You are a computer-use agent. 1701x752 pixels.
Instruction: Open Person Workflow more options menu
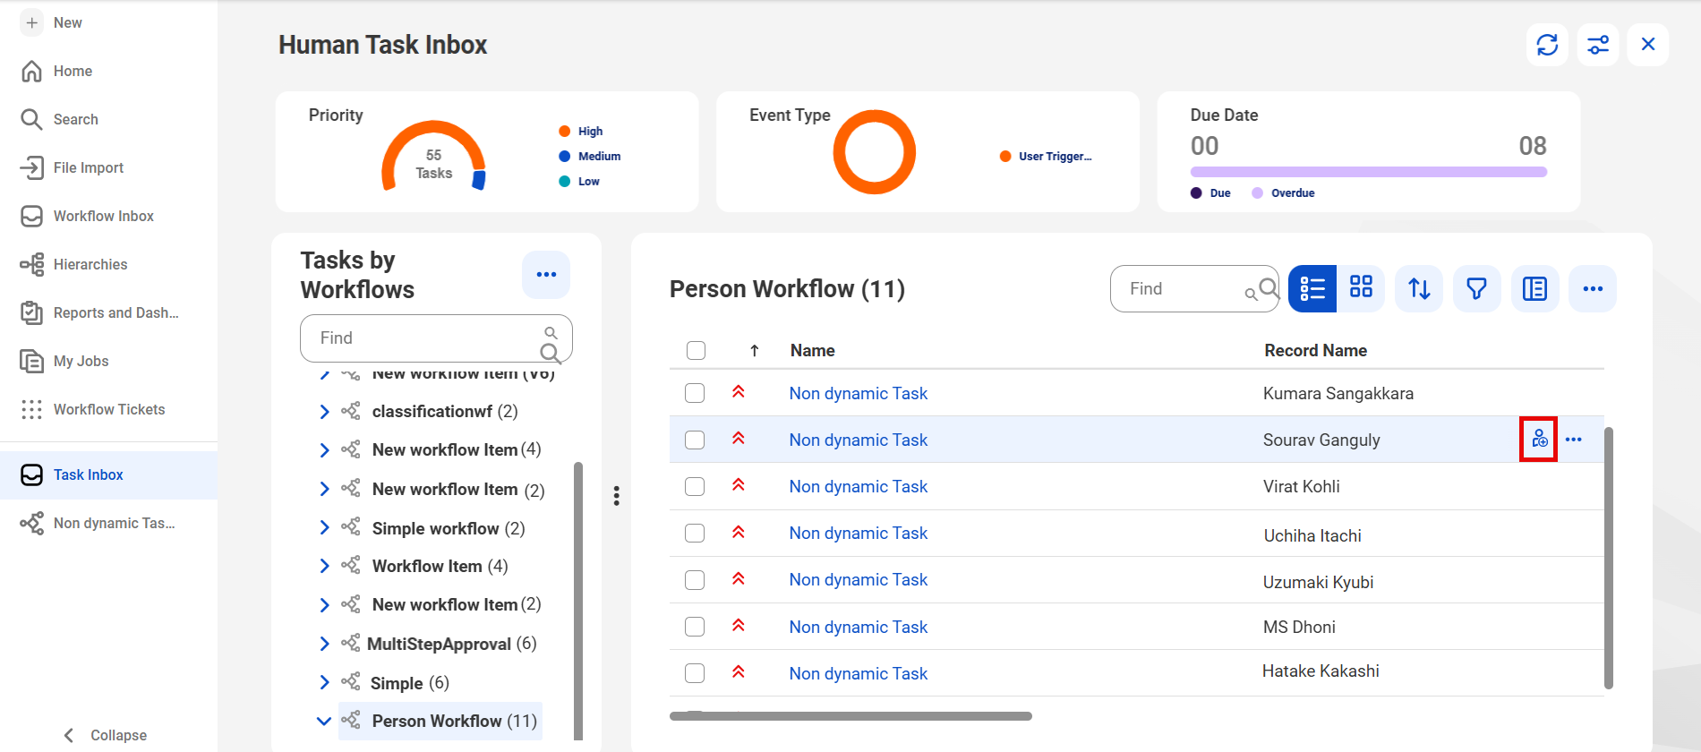[1593, 288]
